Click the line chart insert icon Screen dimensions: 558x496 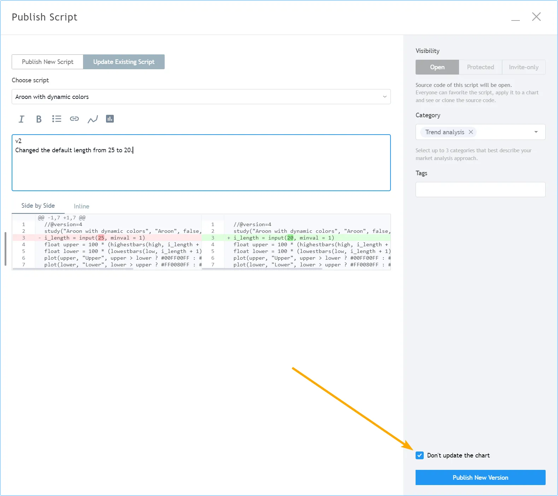tap(93, 119)
